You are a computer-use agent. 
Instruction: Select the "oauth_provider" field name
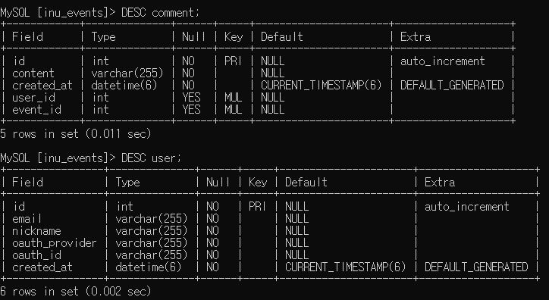(x=55, y=243)
